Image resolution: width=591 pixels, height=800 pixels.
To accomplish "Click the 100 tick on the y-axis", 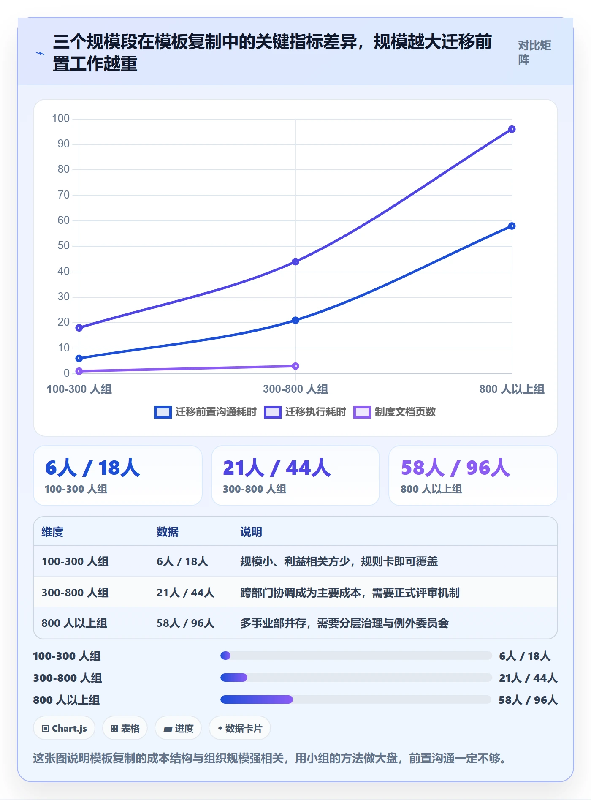I will [61, 119].
